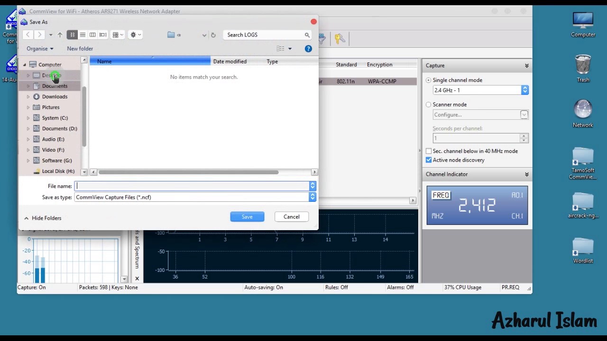The height and width of the screenshot is (341, 607).
Task: Open the aircrack-ng folder on desktop
Action: [583, 205]
